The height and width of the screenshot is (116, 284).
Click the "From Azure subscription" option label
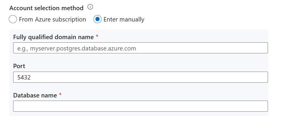pos(53,19)
